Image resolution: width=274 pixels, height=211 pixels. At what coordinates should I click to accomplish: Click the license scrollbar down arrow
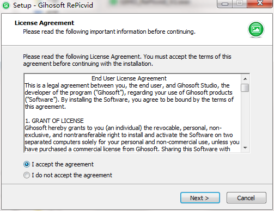(245, 148)
